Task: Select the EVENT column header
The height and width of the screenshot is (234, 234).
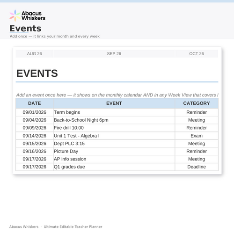Action: pos(114,103)
